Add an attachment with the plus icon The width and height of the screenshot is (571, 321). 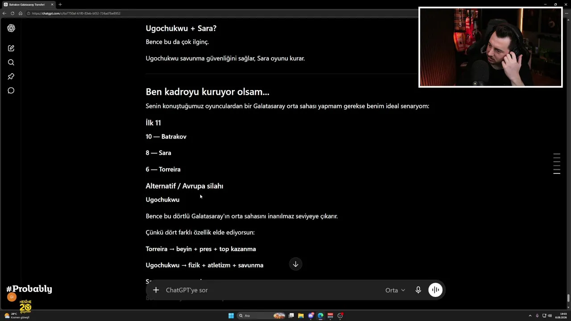[156, 290]
